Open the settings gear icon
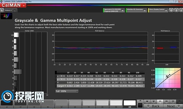183x109 pixels. click(171, 10)
